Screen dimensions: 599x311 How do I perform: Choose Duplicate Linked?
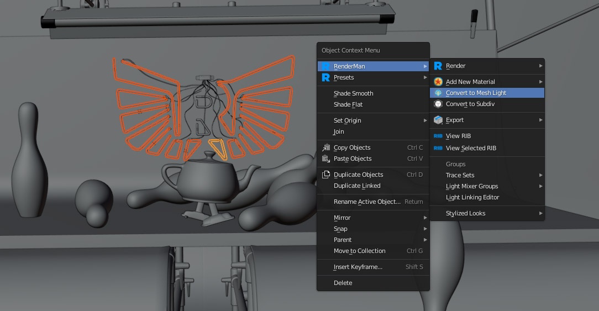click(357, 186)
